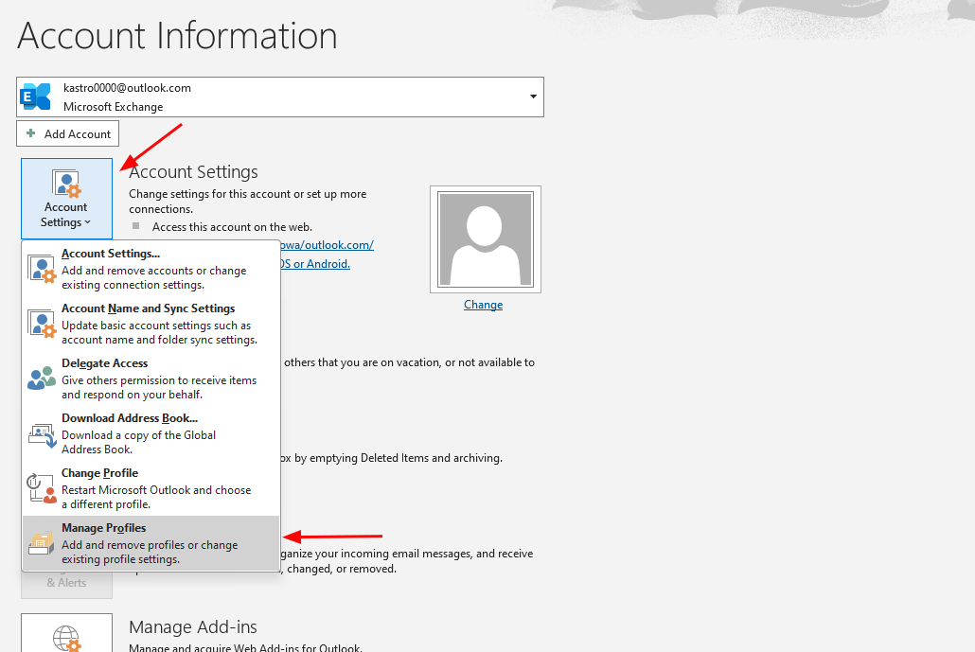Click the Manage Profiles folder icon

tap(43, 544)
